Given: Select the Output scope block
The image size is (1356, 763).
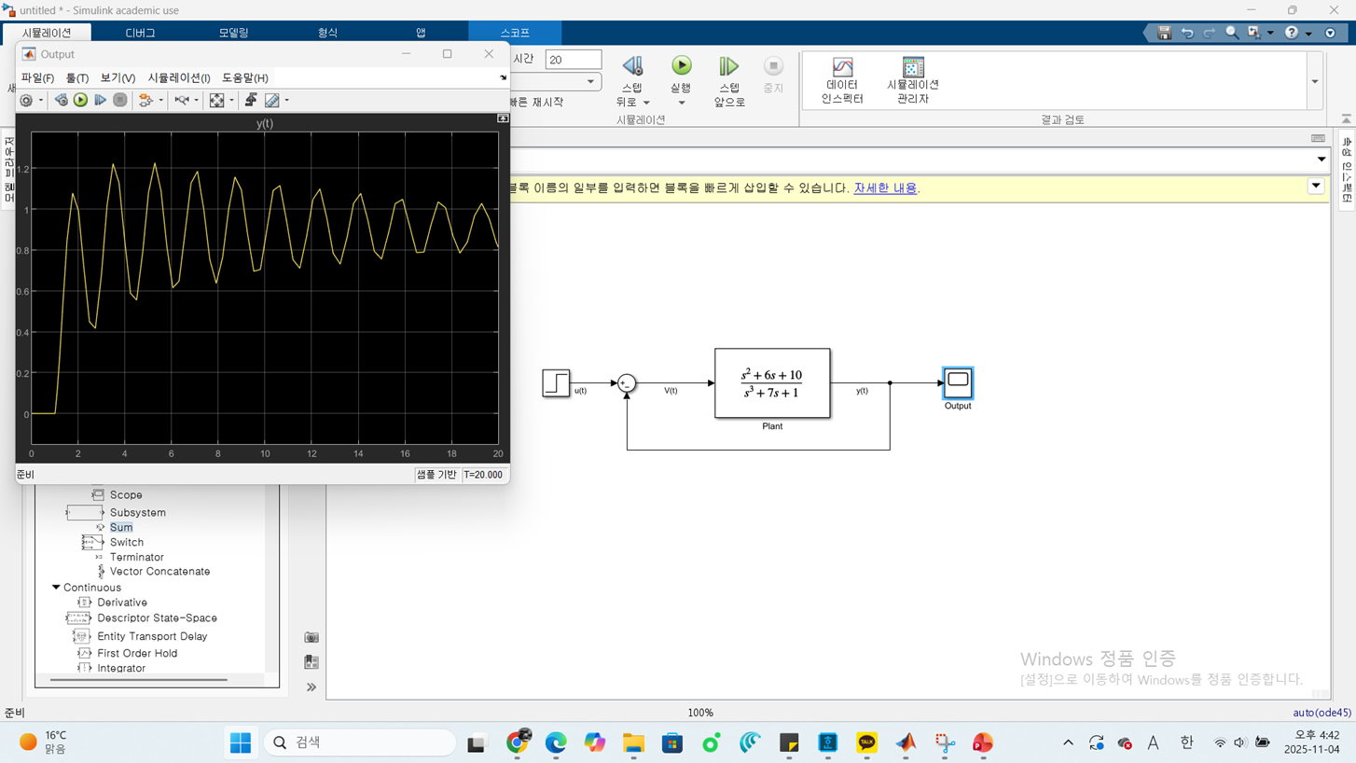Looking at the screenshot, I should [x=958, y=382].
